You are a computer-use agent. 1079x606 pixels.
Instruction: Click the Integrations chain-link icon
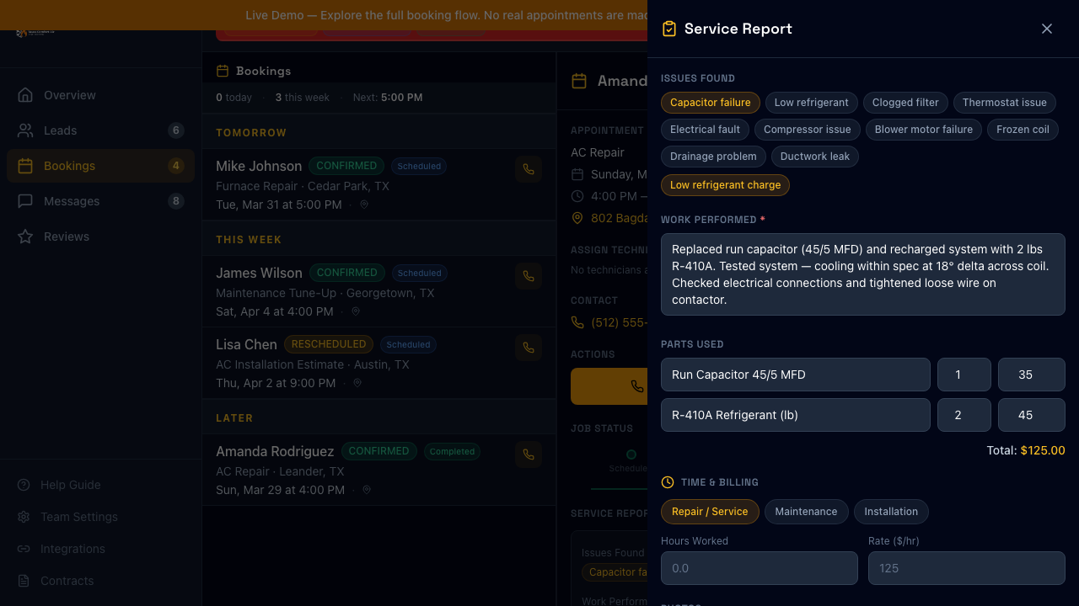24,549
